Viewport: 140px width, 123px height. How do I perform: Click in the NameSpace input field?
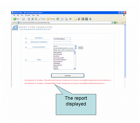[62, 39]
